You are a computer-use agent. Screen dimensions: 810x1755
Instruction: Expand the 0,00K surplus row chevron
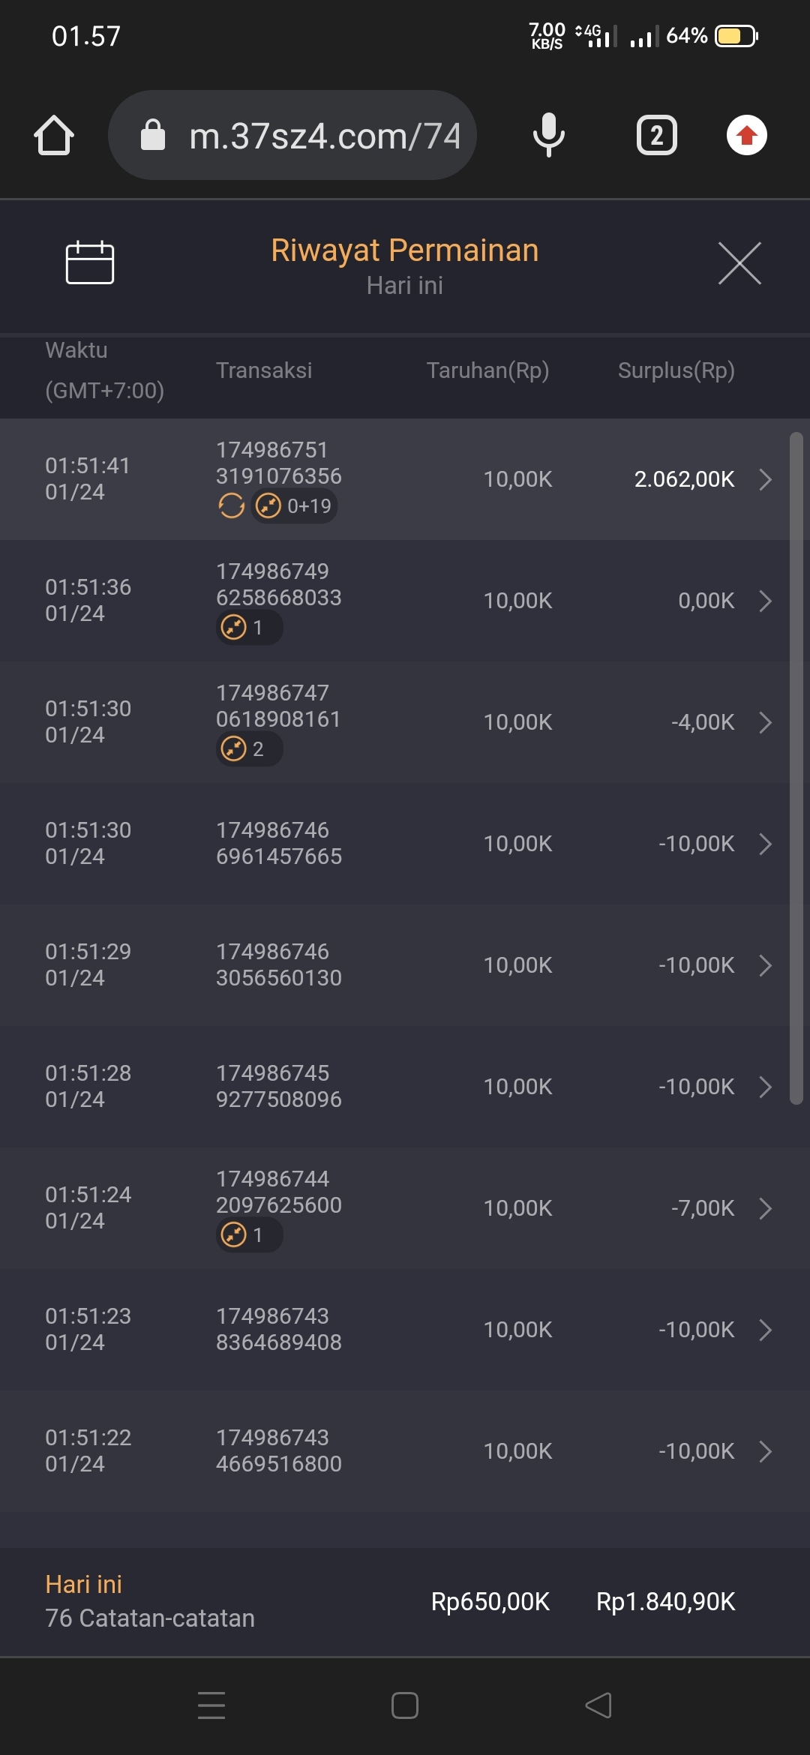(x=765, y=601)
